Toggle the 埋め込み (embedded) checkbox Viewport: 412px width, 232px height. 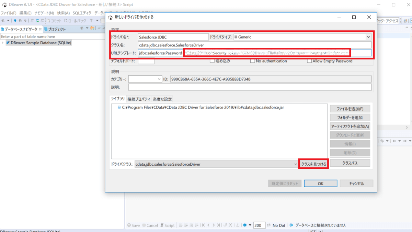[x=212, y=61]
